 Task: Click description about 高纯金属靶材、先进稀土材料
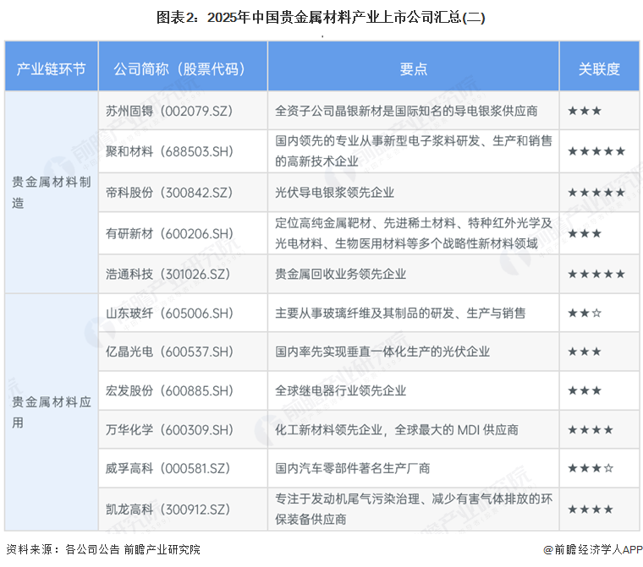[414, 233]
